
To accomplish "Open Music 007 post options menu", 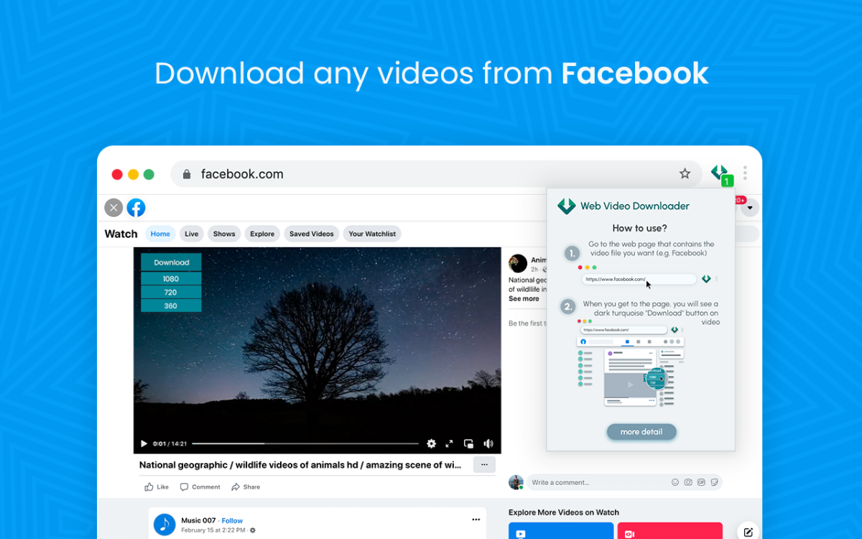I will coord(476,520).
